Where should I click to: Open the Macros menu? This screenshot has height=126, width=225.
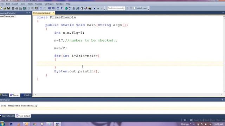click(39, 4)
